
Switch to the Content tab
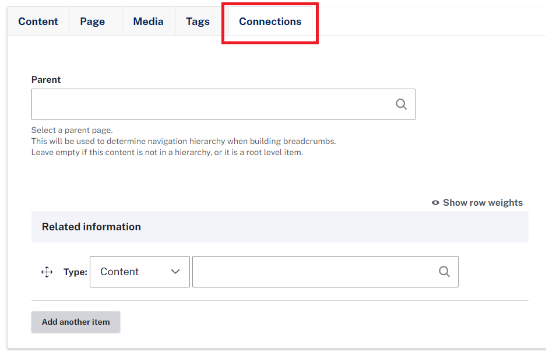38,21
